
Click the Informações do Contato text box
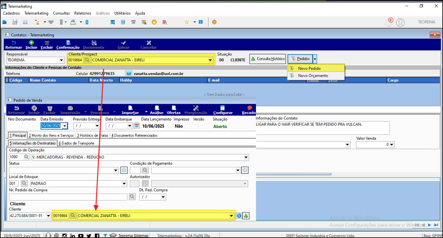322,128
